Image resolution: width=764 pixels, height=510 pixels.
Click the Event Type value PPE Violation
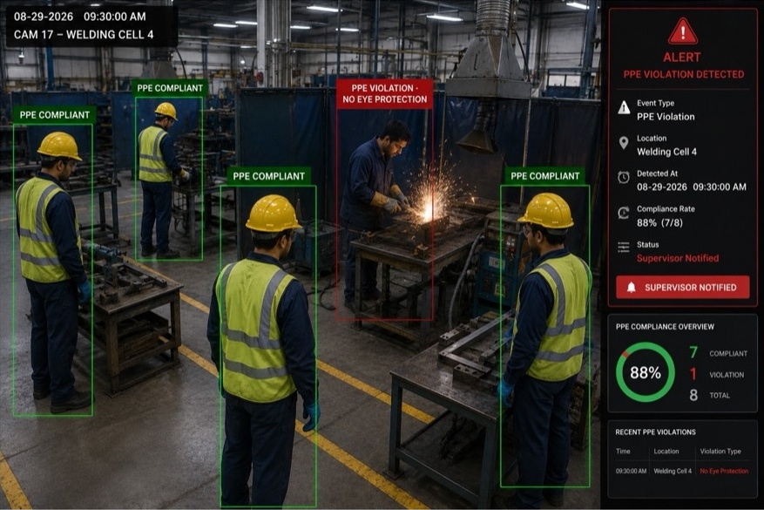coord(666,117)
